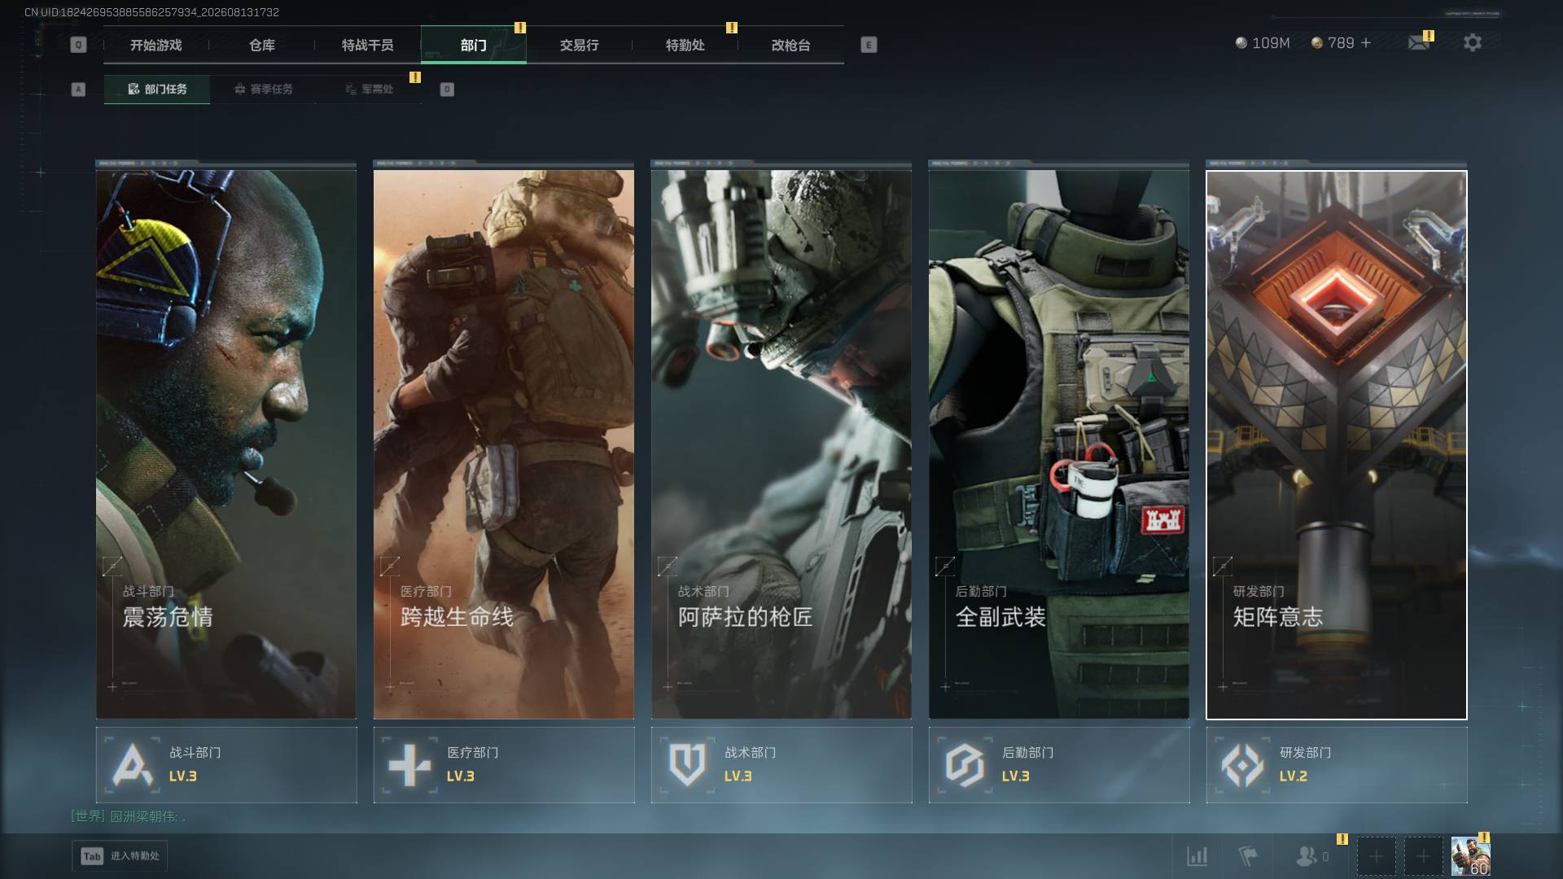Click the plus icon beside 789 currency
1563x879 pixels.
(1366, 42)
